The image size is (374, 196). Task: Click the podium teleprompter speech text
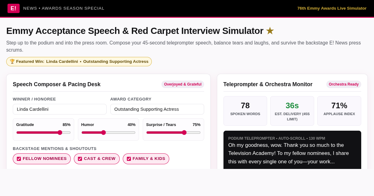[x=289, y=153]
